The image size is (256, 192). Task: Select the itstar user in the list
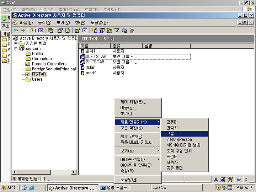[x=90, y=68]
